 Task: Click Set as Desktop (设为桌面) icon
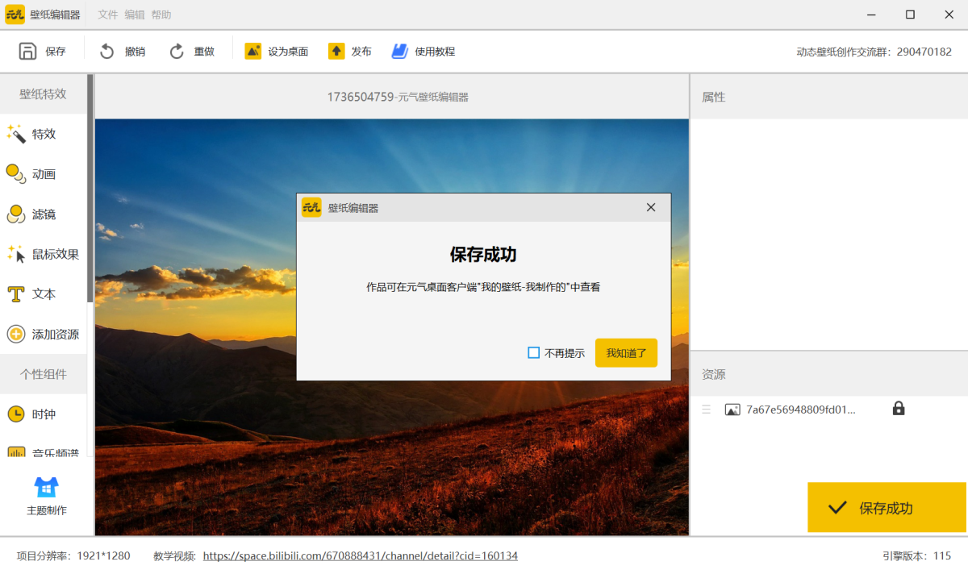pyautogui.click(x=253, y=52)
